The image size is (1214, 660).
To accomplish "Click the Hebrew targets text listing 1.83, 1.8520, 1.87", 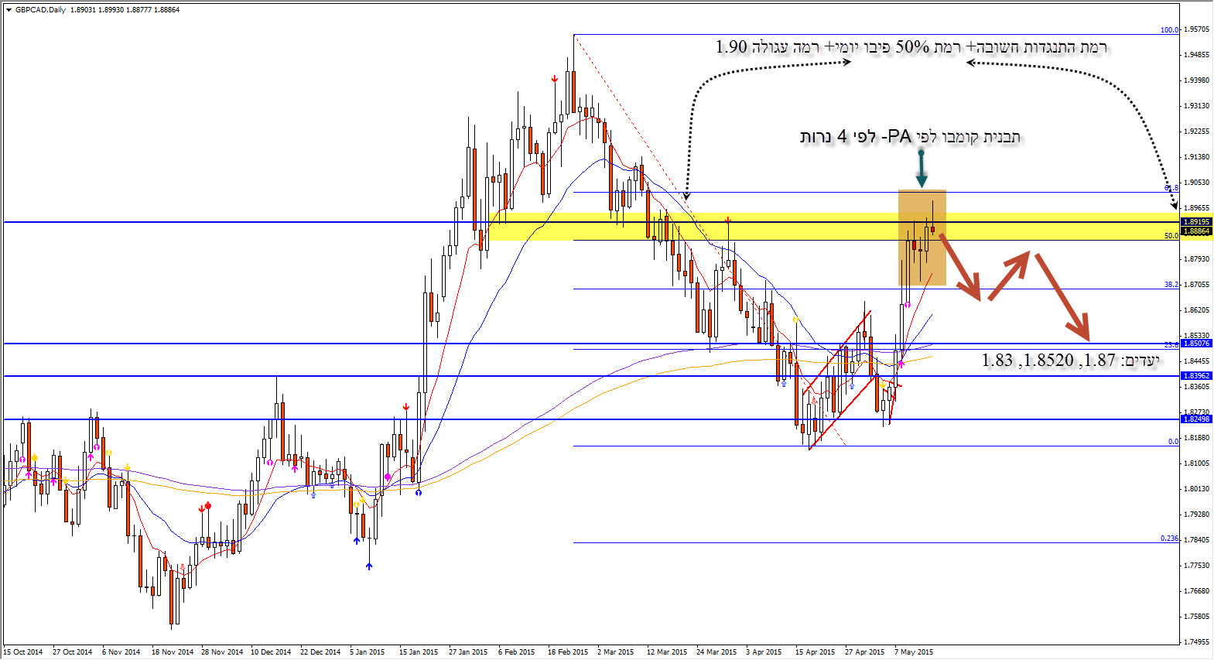I will 1070,361.
